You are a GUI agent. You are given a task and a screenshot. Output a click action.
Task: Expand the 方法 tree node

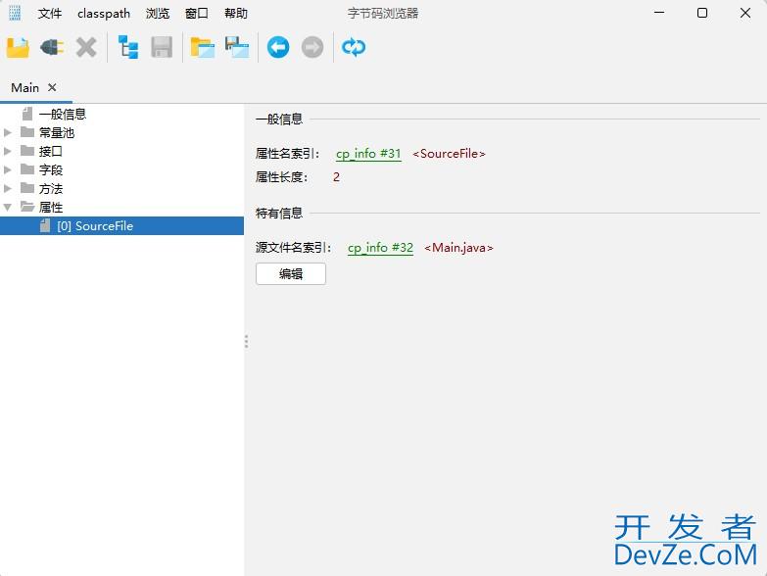pyautogui.click(x=9, y=188)
